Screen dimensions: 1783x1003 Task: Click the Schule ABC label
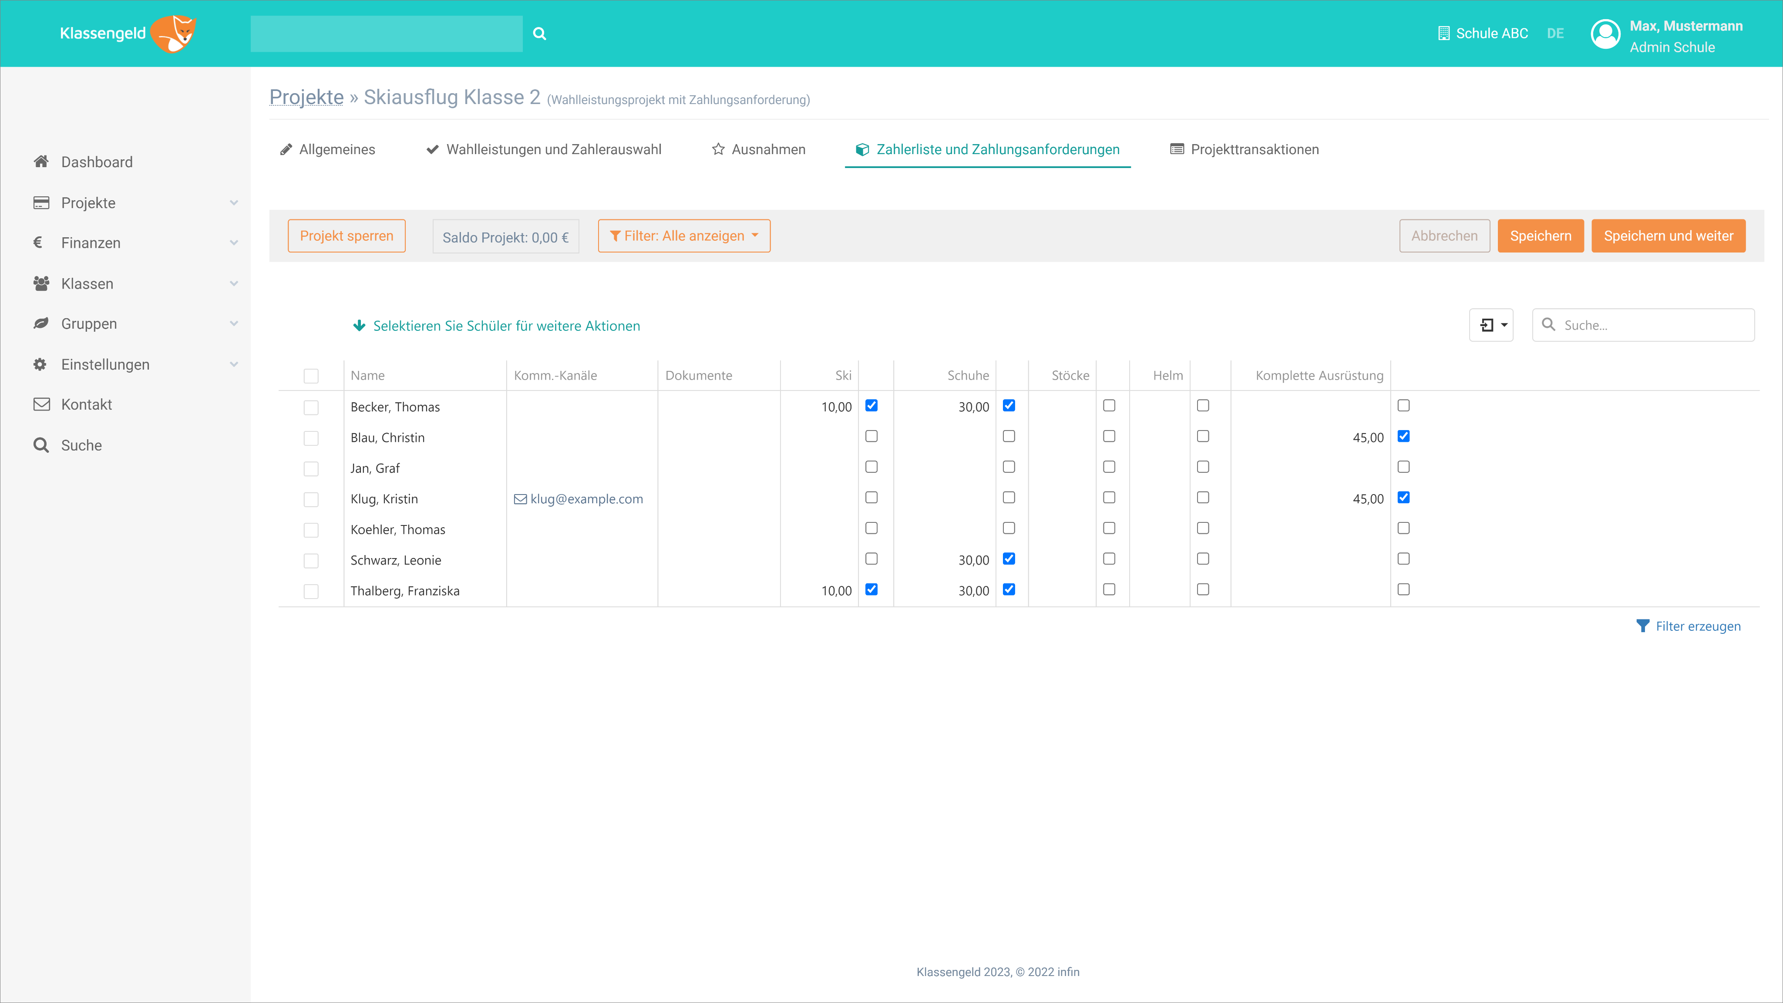pos(1492,33)
